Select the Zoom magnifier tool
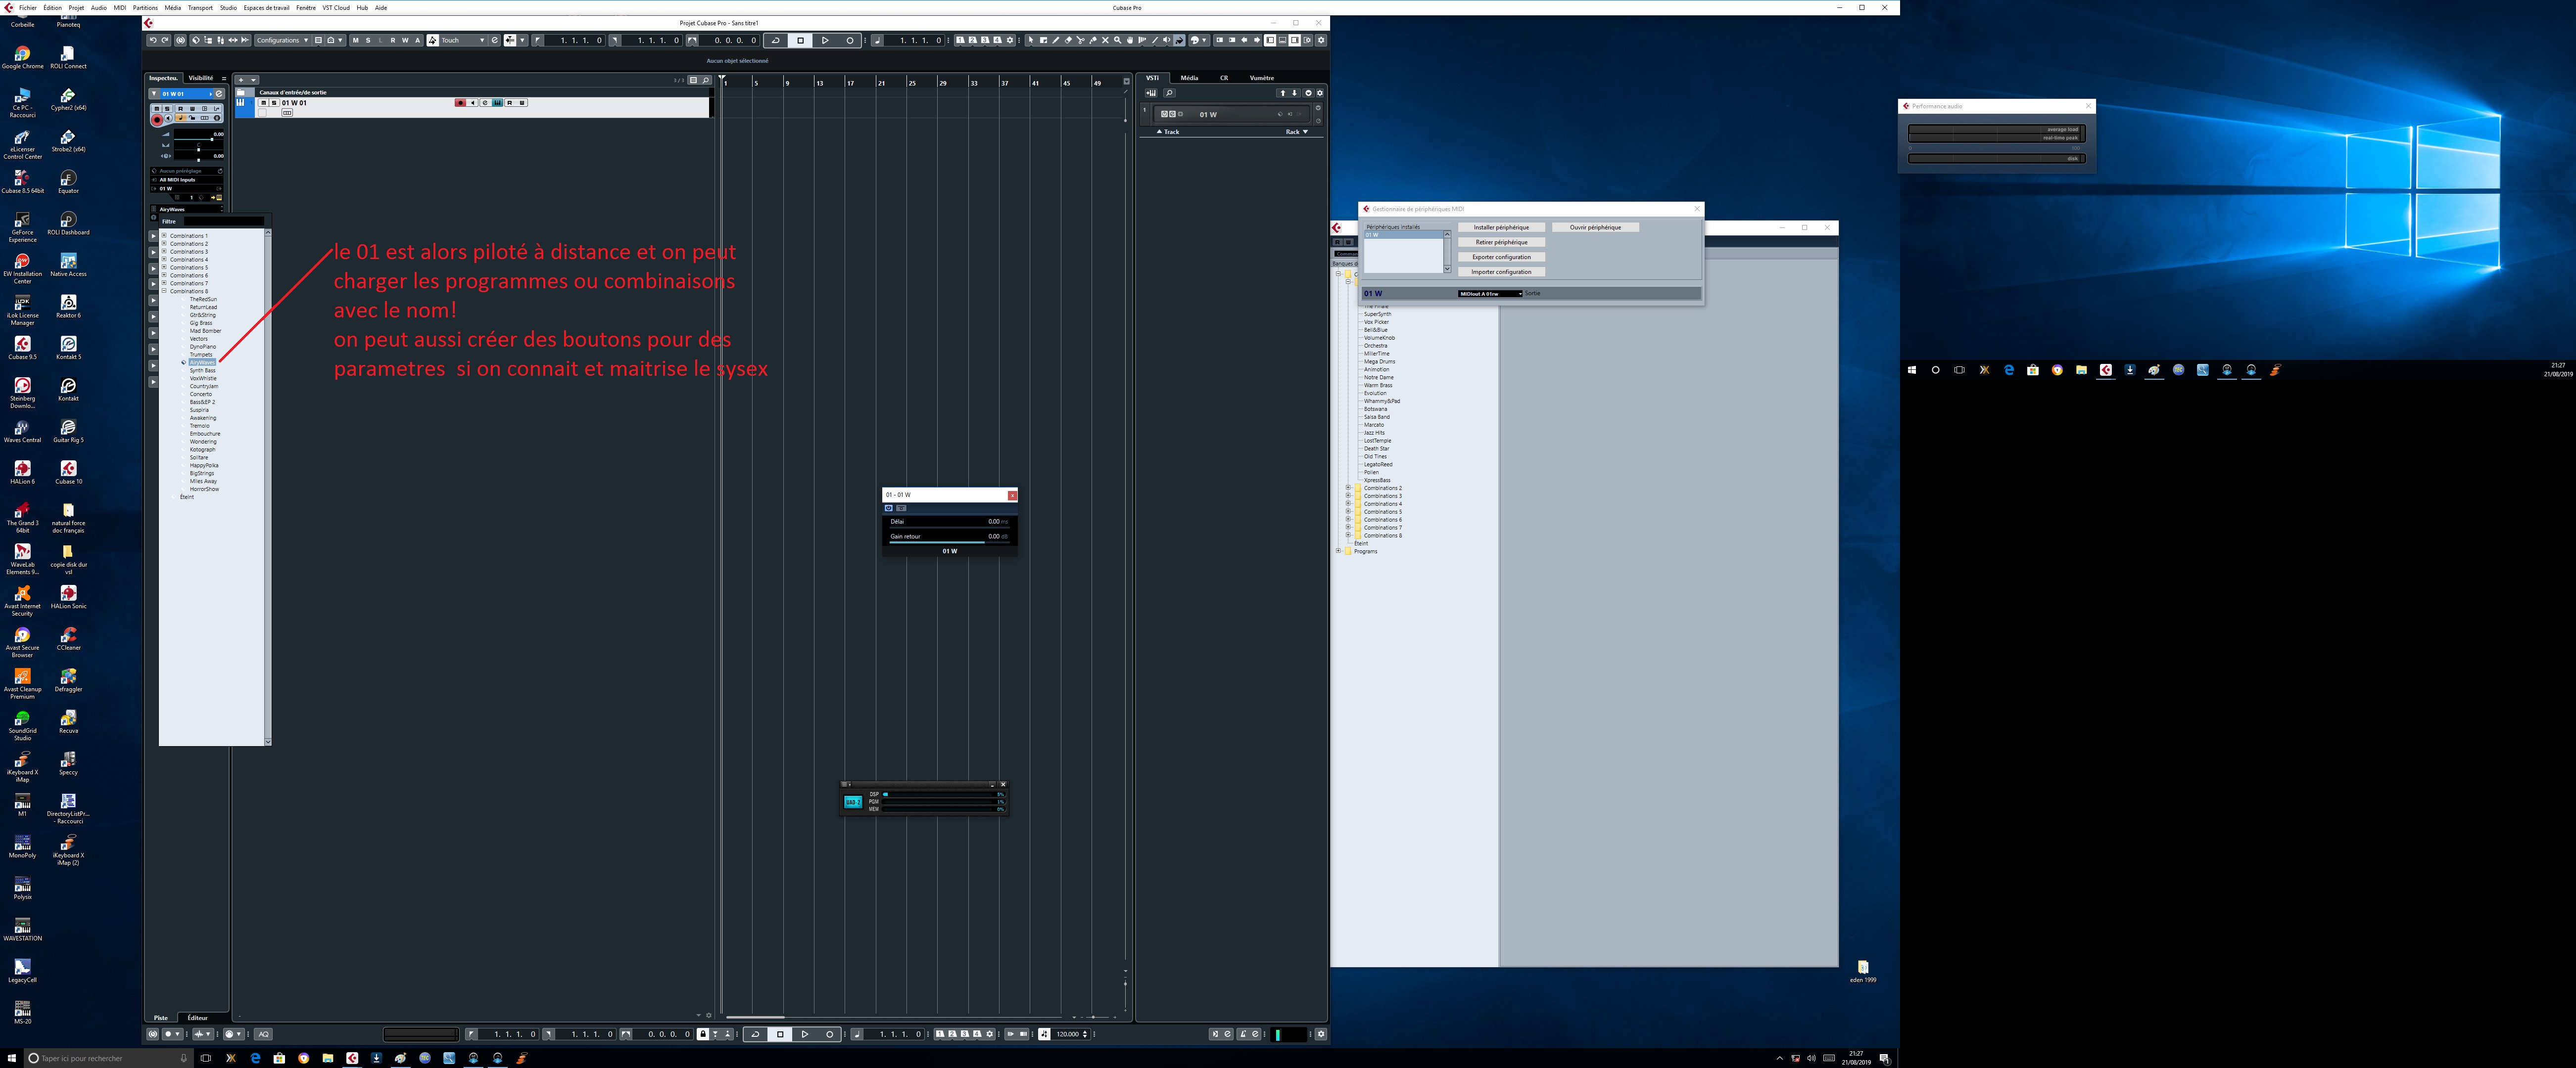Screen dimensions: 2576x1068 point(1118,40)
